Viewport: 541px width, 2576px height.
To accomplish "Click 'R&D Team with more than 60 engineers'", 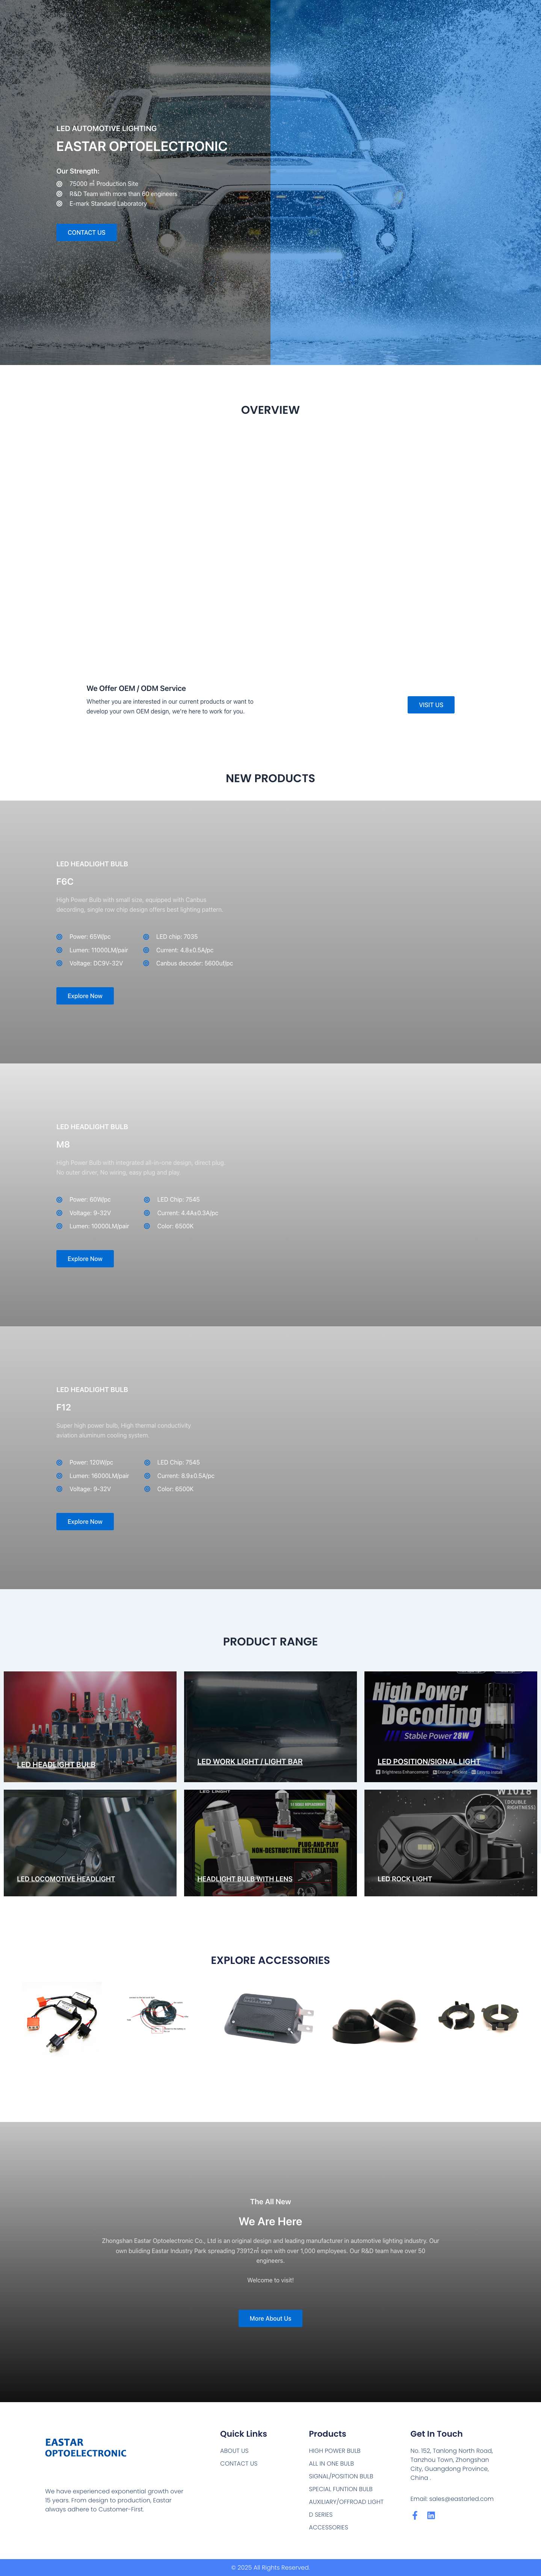I will tap(123, 194).
